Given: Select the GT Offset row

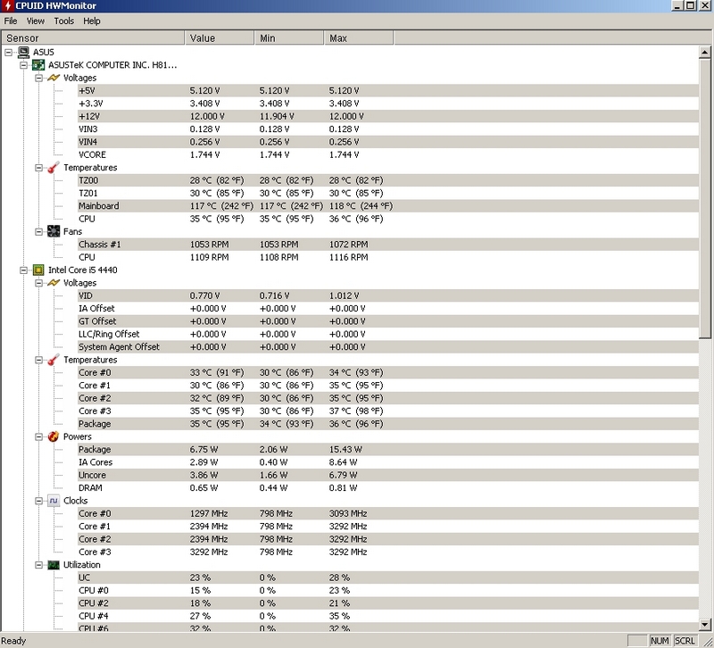Looking at the screenshot, I should click(388, 321).
